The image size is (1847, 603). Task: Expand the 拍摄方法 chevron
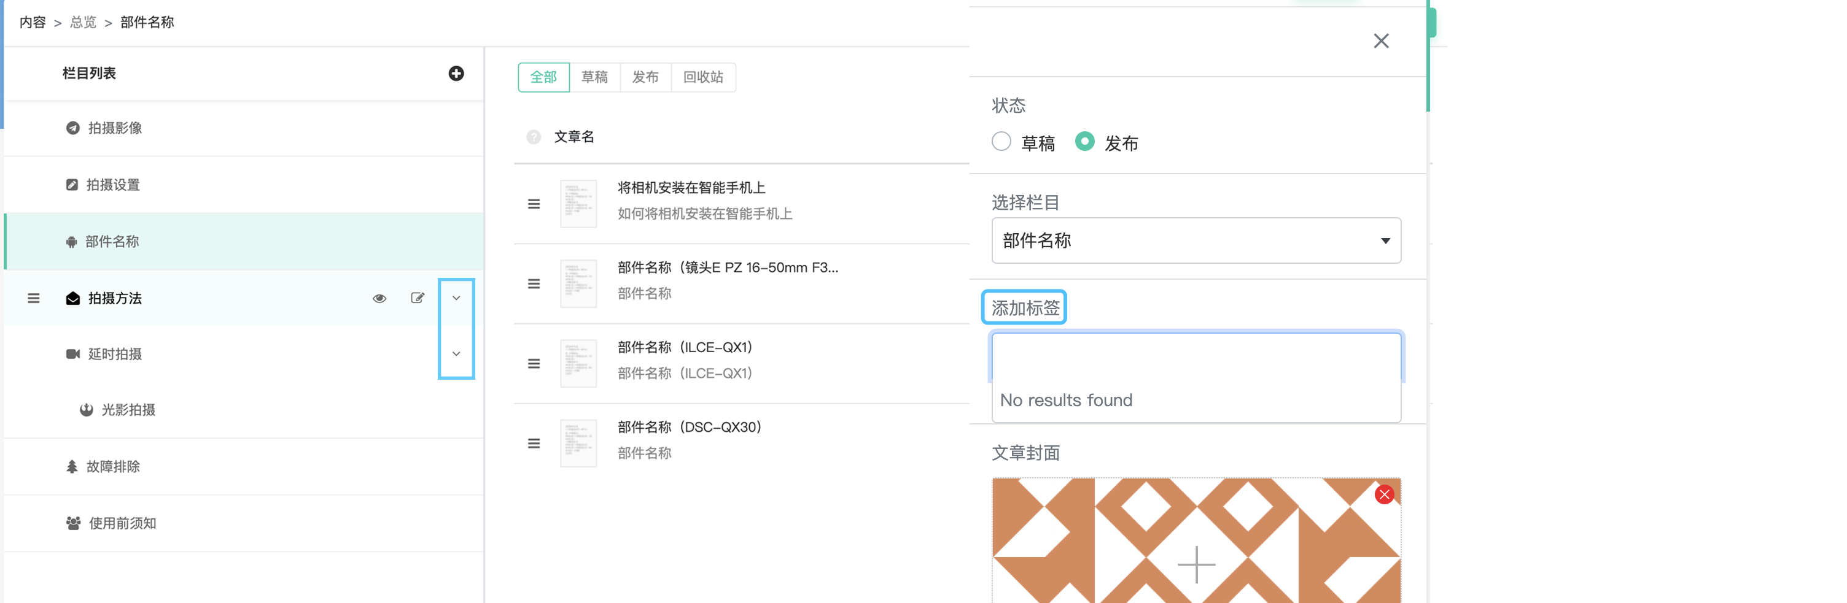pyautogui.click(x=456, y=298)
